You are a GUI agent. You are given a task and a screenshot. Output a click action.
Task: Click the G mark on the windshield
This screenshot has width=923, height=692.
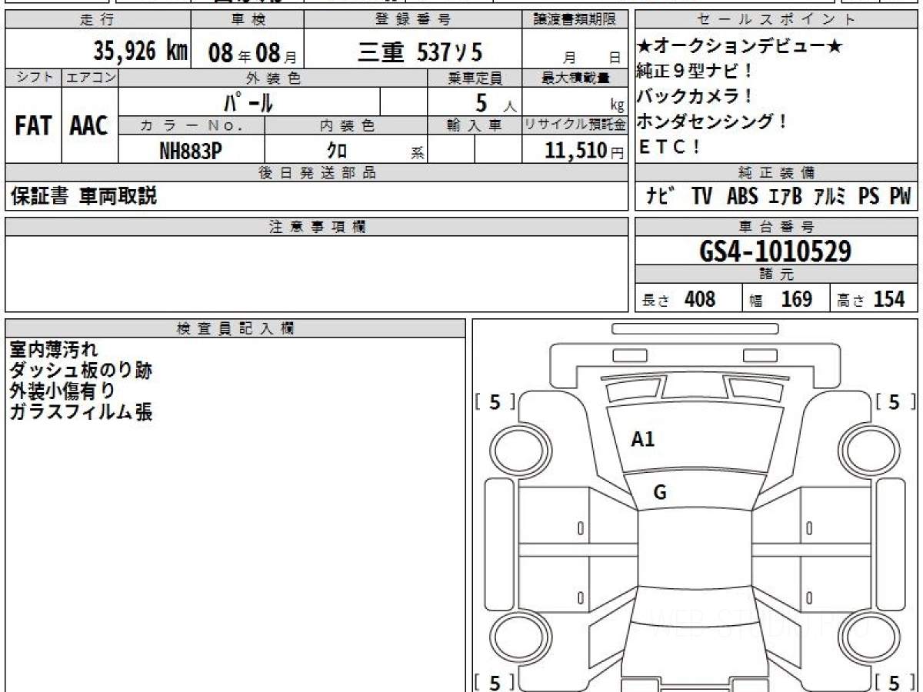click(x=659, y=493)
